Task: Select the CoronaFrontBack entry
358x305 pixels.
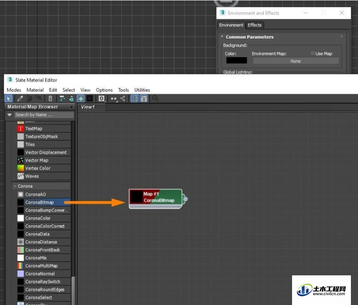Action: [44, 250]
